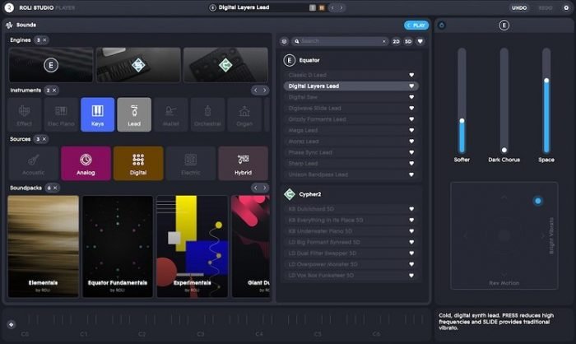Toggle the 5D sound filter
This screenshot has width=576, height=344.
408,40
